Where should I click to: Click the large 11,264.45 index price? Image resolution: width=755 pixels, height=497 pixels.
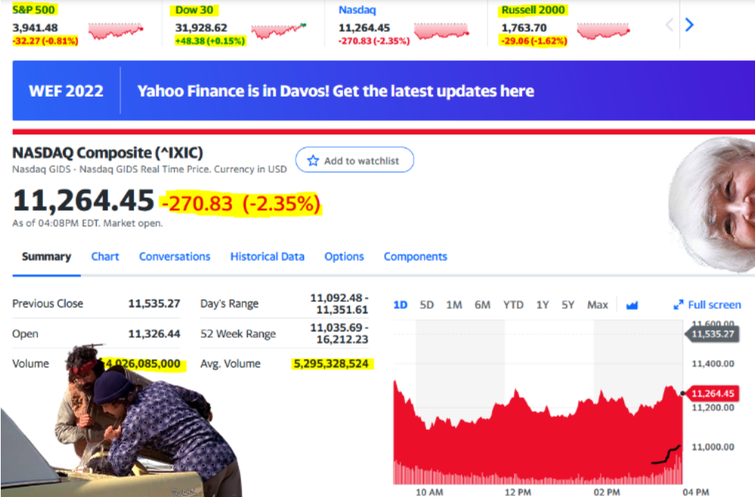(83, 201)
